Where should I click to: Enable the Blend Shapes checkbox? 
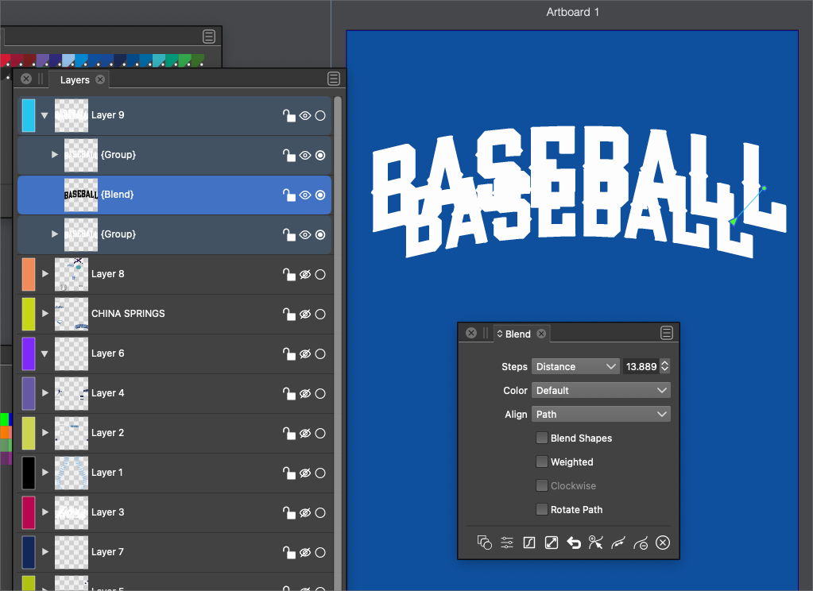pyautogui.click(x=542, y=438)
